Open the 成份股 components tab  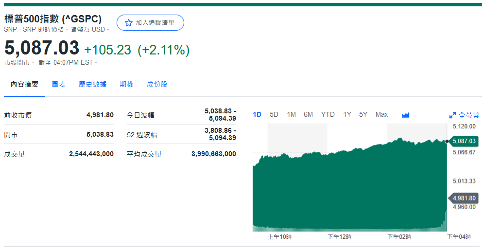[x=157, y=84]
